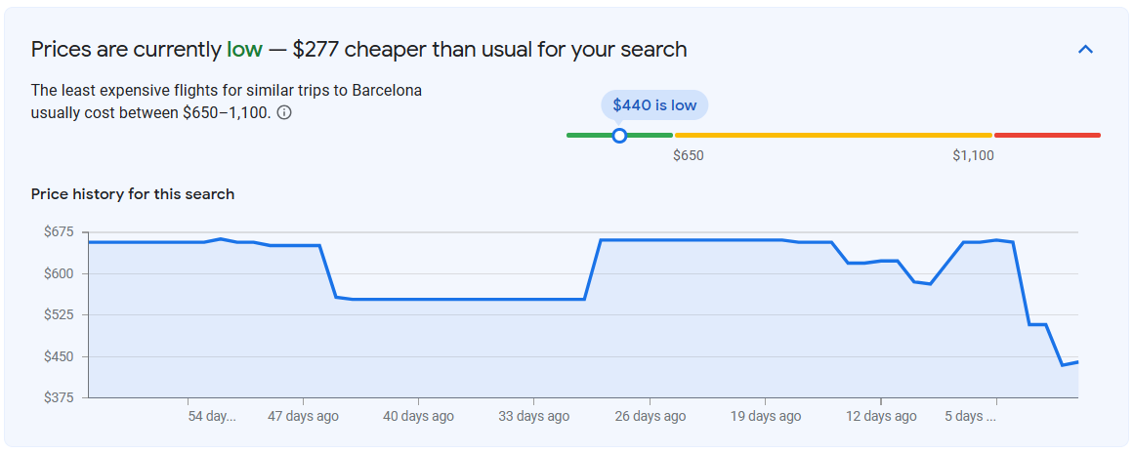This screenshot has height=454, width=1134.
Task: Click the '40 days ago' axis label
Action: click(x=418, y=416)
